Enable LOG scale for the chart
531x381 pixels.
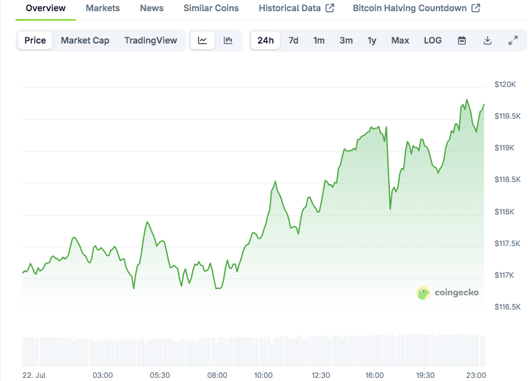point(433,40)
